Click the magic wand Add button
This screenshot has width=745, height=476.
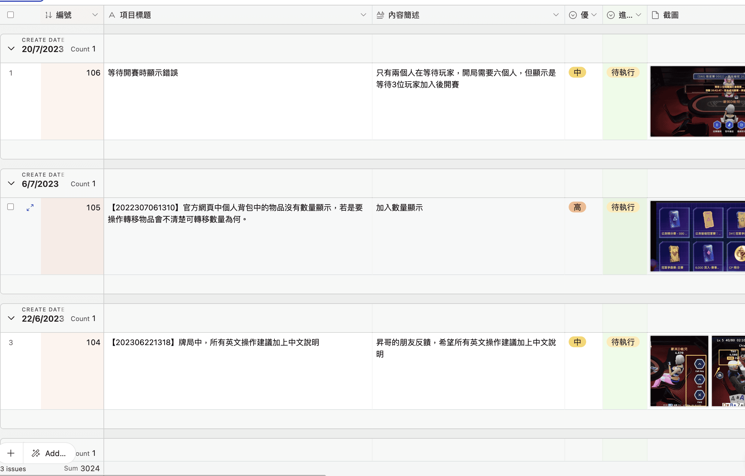click(49, 453)
